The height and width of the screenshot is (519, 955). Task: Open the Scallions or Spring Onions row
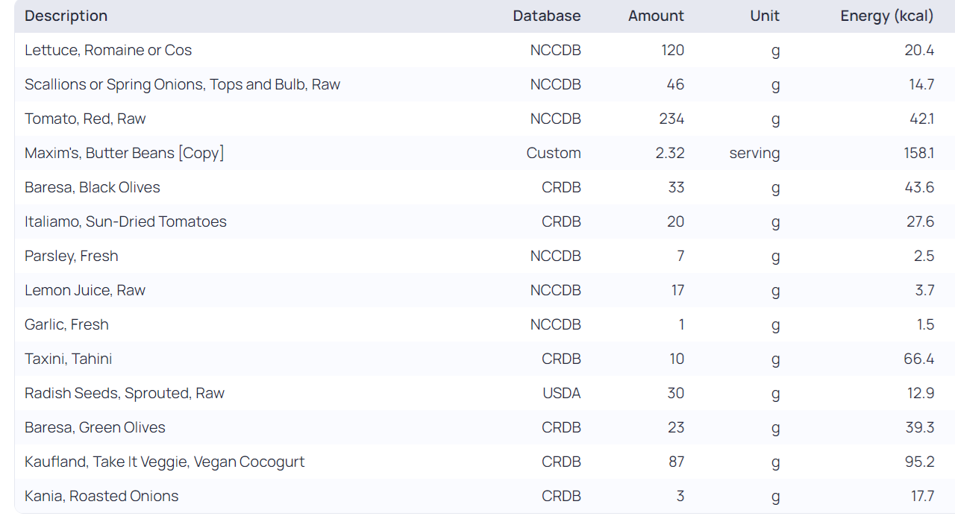tap(182, 84)
